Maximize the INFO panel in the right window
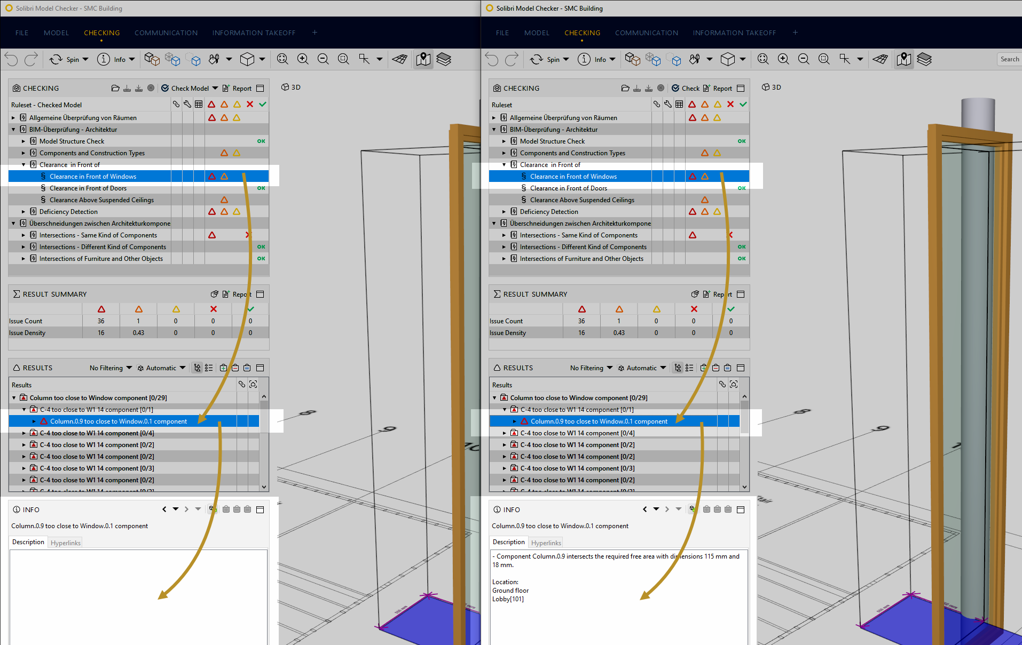 click(x=741, y=509)
